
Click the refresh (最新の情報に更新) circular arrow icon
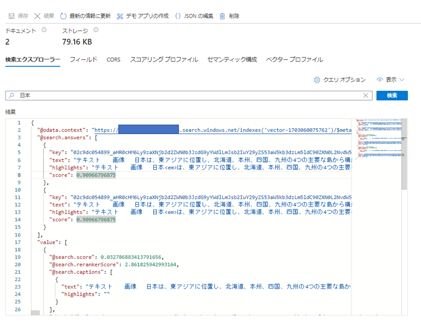(x=63, y=16)
